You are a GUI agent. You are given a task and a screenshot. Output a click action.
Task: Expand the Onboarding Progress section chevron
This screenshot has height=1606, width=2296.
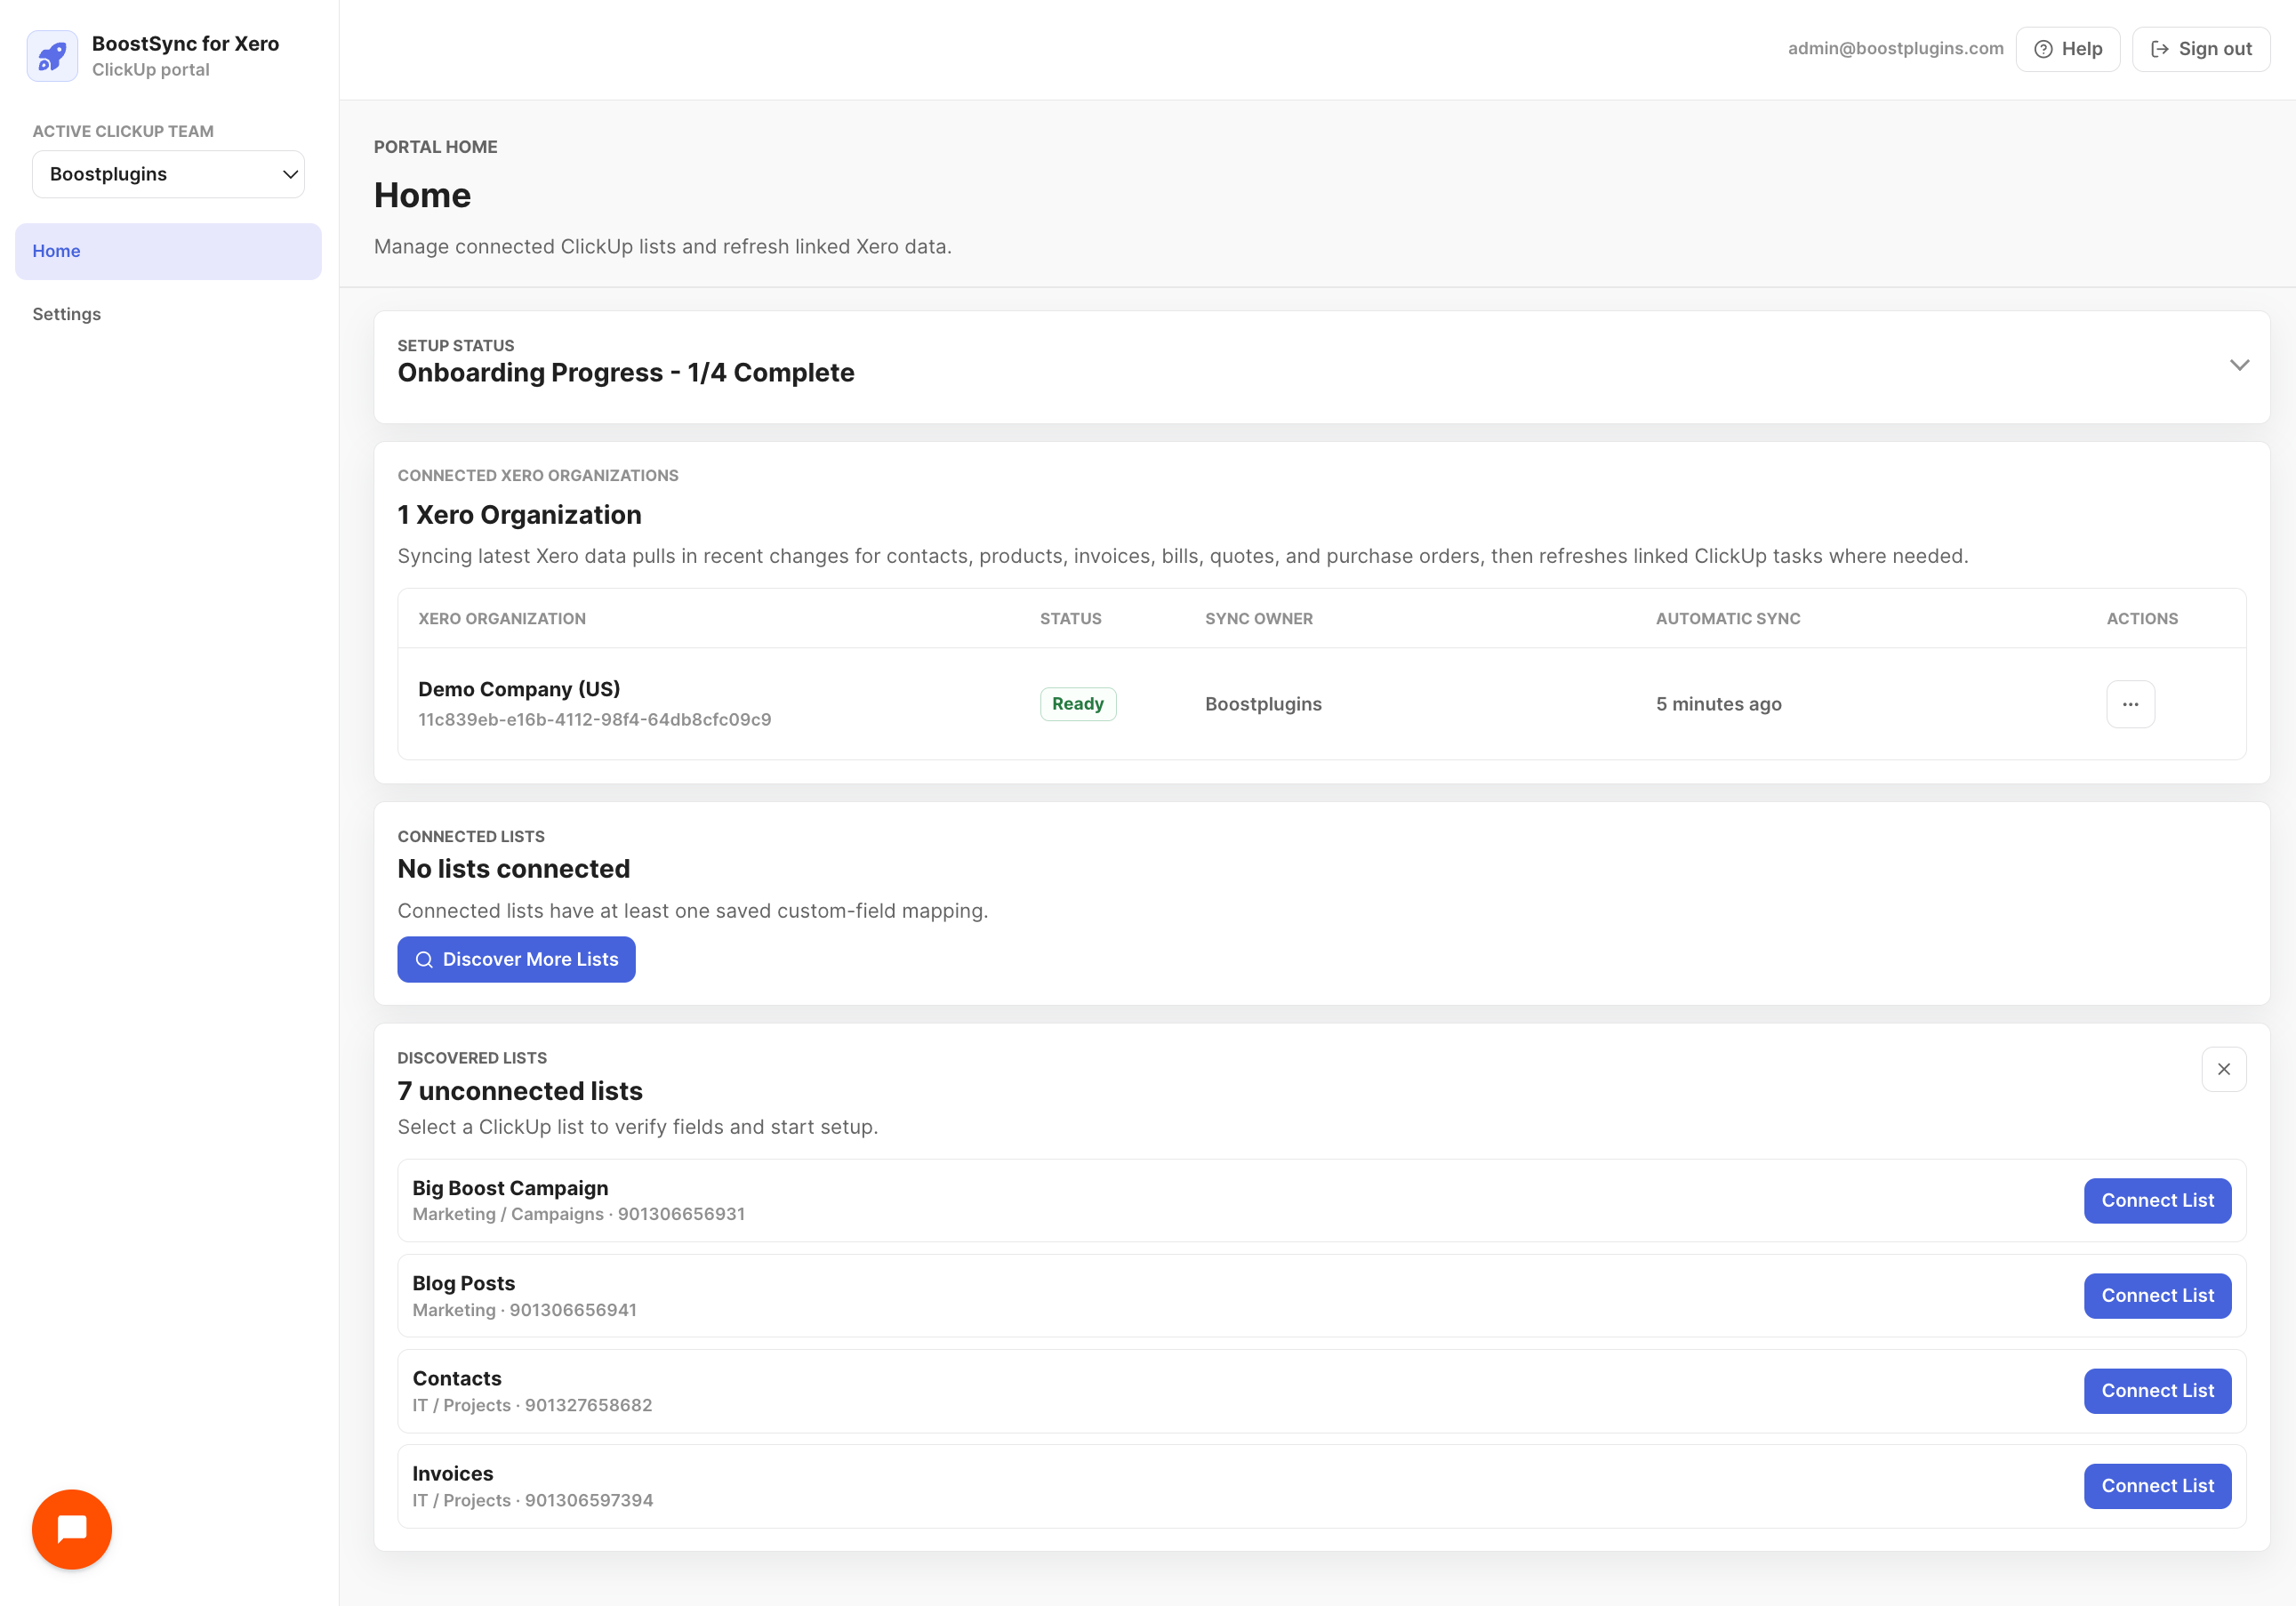click(x=2239, y=365)
